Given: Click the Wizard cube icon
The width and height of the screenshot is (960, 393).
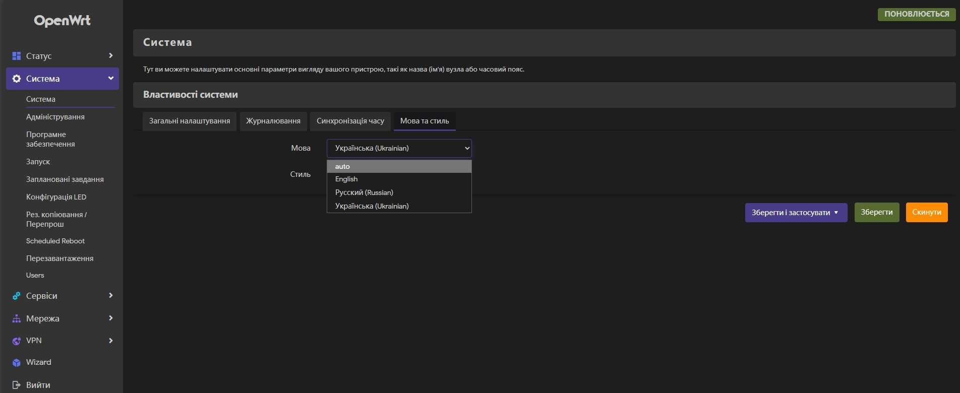Looking at the screenshot, I should pyautogui.click(x=17, y=362).
